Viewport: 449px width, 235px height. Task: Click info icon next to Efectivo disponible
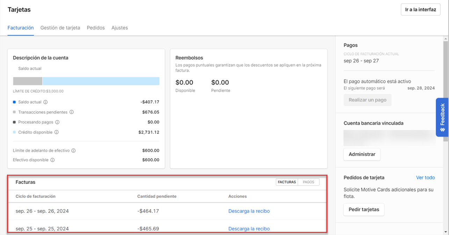click(x=52, y=160)
